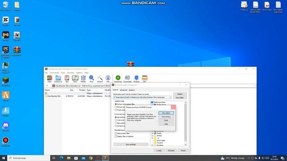This screenshot has height=161, width=287.
Task: Select Ask before overwrite radio button
Action: pyautogui.click(x=116, y=117)
